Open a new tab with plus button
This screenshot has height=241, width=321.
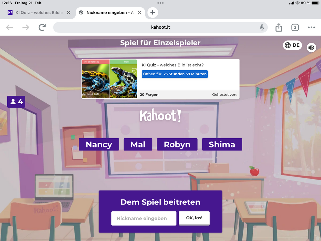(153, 13)
